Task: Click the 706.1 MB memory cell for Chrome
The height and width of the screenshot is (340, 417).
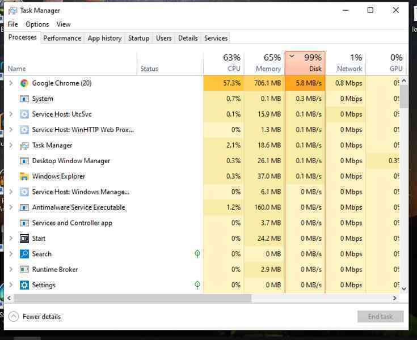Action: tap(264, 83)
